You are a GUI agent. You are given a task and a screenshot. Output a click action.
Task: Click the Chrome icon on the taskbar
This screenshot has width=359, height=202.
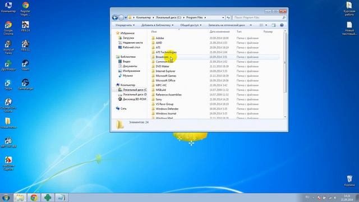(34, 198)
